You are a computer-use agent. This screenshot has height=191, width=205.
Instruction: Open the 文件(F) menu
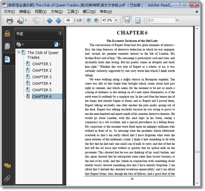click(9, 12)
